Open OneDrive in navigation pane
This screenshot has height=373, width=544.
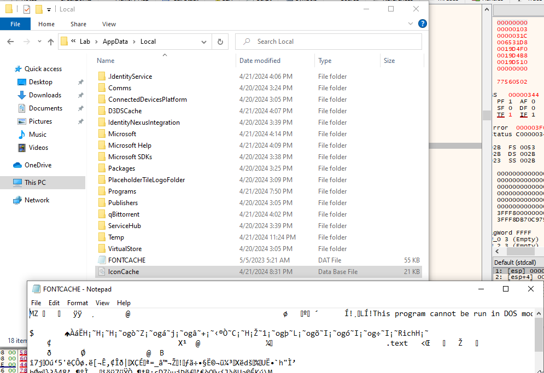coord(38,165)
